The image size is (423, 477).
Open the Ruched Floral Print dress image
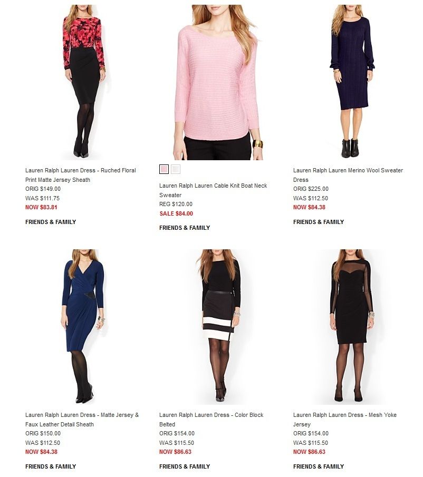(84, 82)
